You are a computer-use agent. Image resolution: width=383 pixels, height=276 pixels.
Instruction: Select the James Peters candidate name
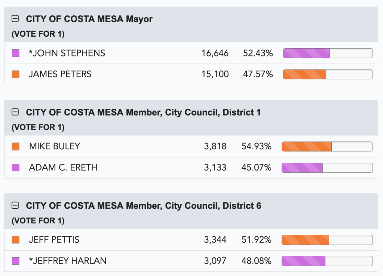(60, 74)
